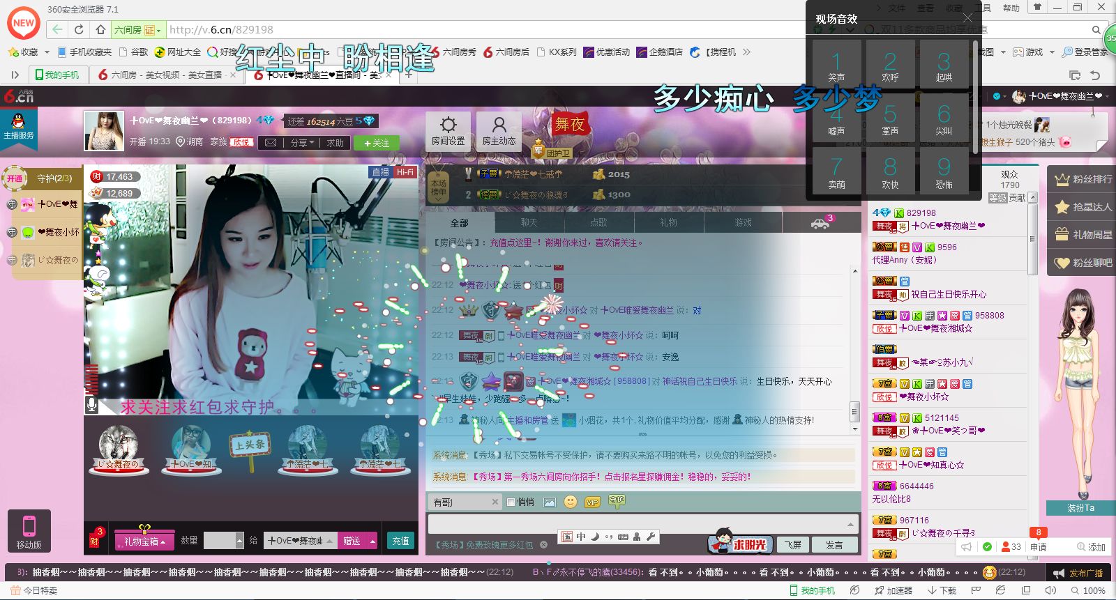Switch to the 礼物 gifts tab
Image resolution: width=1116 pixels, height=600 pixels.
tap(669, 223)
